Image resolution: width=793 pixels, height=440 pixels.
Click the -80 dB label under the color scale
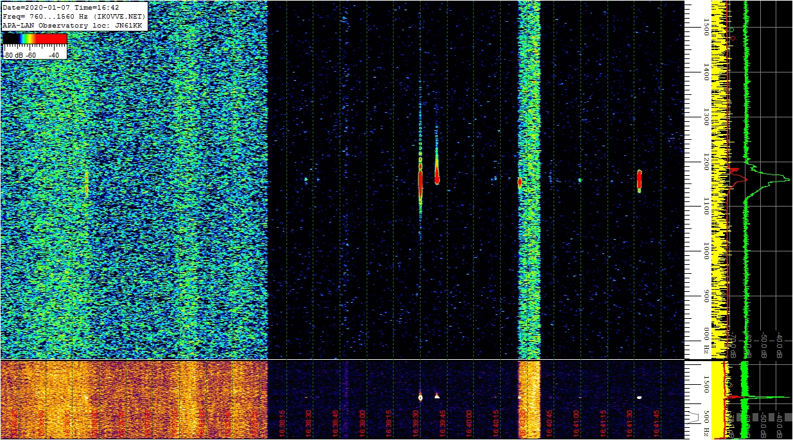(13, 55)
